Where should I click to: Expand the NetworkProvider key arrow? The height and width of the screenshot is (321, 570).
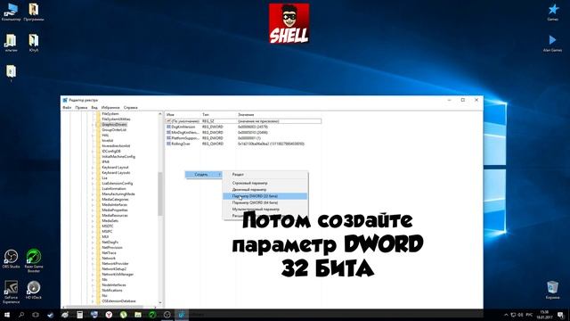(x=94, y=264)
